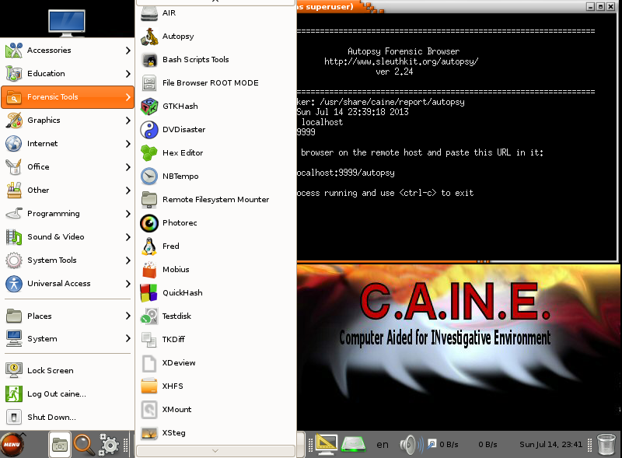This screenshot has width=622, height=458.
Task: Open the Other menu category
Action: 68,191
